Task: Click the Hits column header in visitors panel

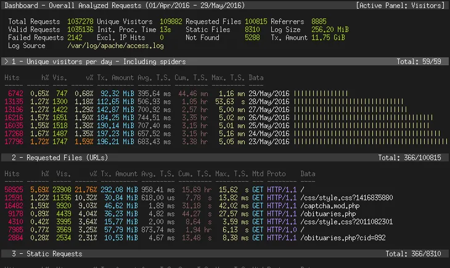Action: pyautogui.click(x=12, y=78)
